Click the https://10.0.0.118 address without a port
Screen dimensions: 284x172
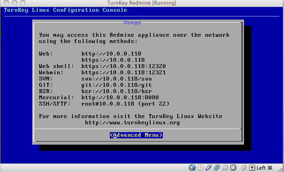[x=113, y=60]
